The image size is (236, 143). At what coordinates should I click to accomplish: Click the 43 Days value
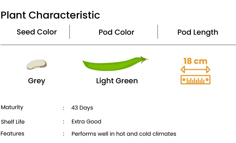coord(82,108)
